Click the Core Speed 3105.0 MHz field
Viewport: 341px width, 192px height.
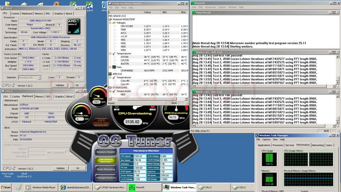(x=28, y=58)
